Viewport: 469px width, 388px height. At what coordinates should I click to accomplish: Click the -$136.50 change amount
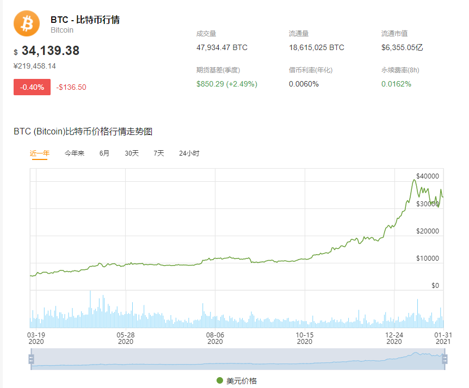click(71, 87)
